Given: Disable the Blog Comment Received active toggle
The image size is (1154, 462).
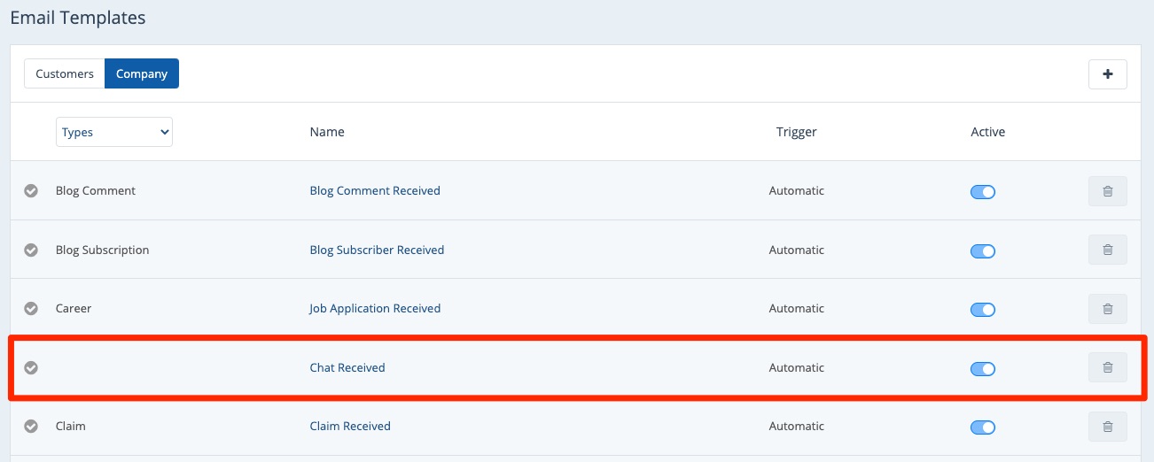Looking at the screenshot, I should tap(983, 192).
